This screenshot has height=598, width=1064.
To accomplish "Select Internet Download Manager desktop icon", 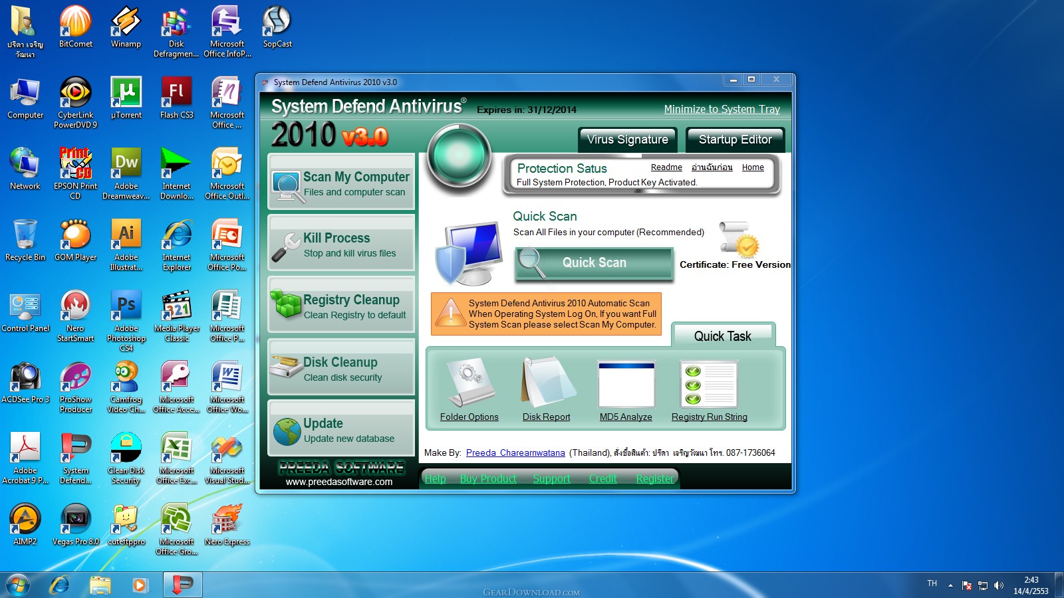I will click(176, 174).
